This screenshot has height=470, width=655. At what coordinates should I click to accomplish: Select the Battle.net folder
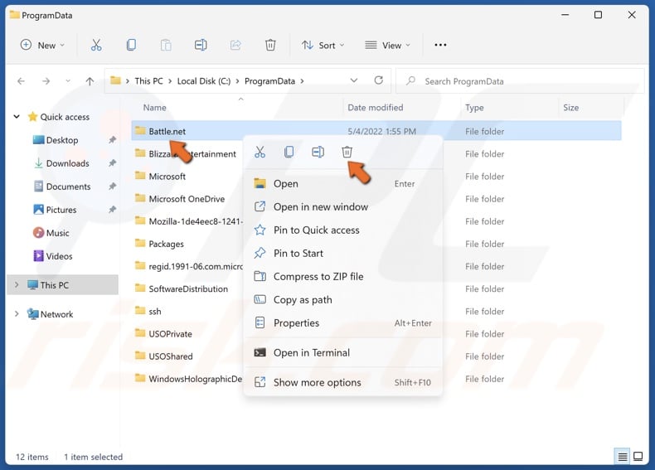376,131
